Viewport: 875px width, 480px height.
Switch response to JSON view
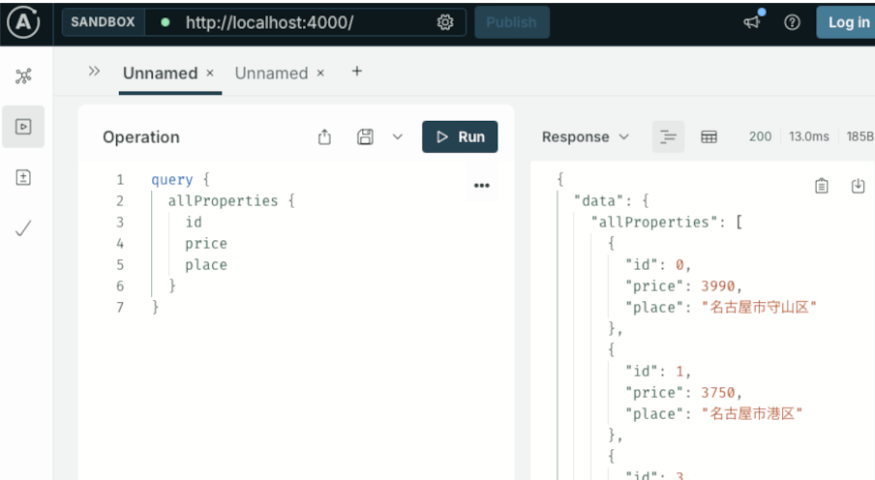[668, 137]
